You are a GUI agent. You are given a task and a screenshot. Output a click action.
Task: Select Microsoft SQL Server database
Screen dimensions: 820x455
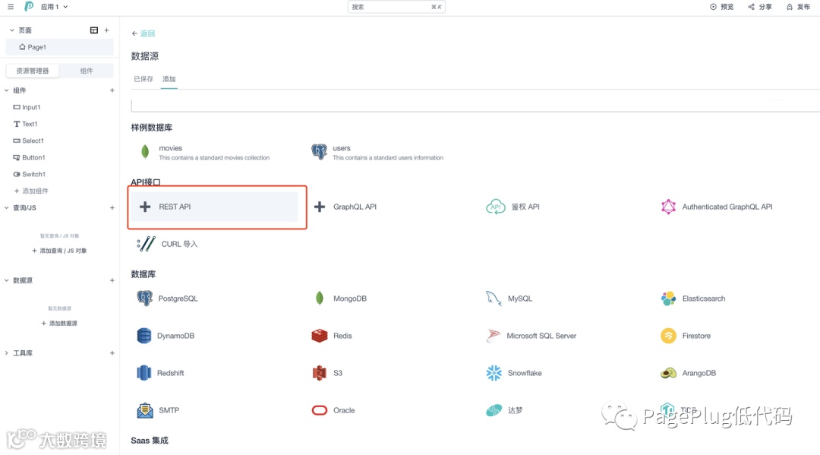[x=531, y=336]
